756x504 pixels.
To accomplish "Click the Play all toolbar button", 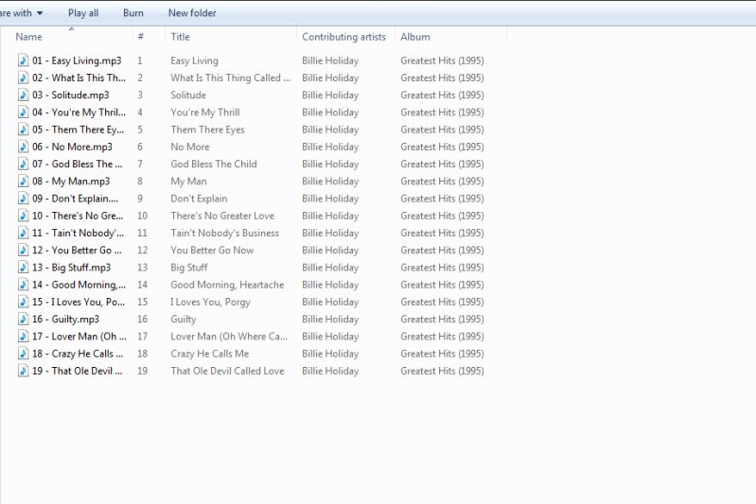I will 83,13.
